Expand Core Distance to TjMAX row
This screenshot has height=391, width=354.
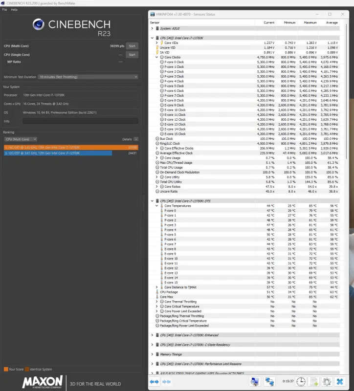156,287
